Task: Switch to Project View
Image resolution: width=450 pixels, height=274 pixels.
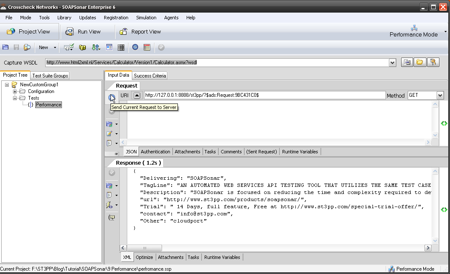Action: (x=29, y=31)
